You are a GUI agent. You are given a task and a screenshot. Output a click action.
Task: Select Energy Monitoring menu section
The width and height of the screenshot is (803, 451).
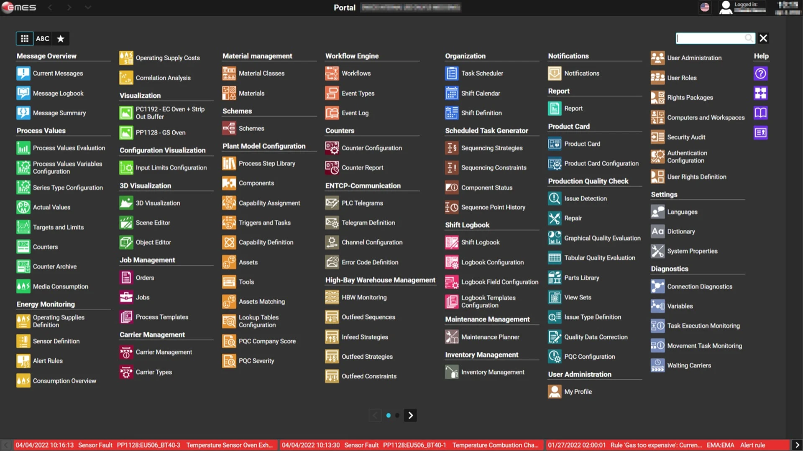tap(45, 304)
